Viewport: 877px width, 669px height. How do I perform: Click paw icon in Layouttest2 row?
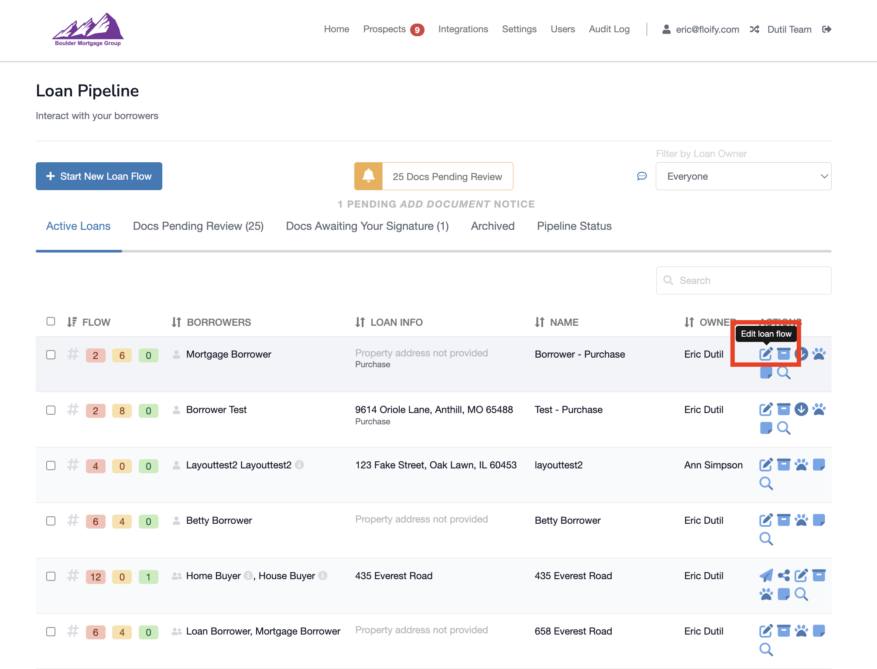click(801, 464)
